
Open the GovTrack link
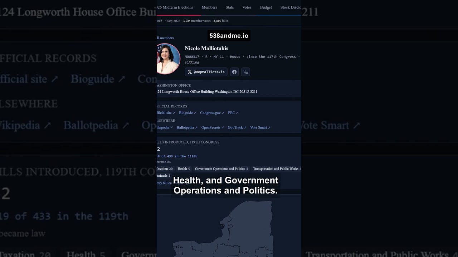(x=237, y=127)
